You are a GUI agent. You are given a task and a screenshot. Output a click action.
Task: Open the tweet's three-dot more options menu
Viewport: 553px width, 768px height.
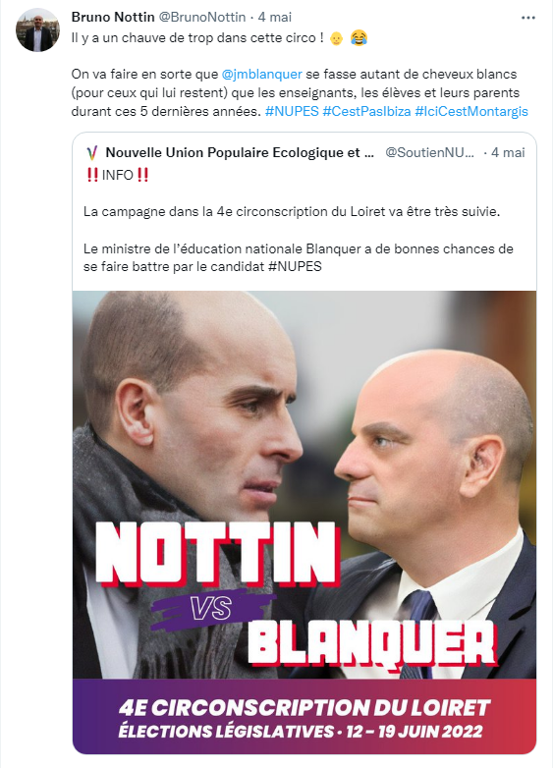pos(528,18)
